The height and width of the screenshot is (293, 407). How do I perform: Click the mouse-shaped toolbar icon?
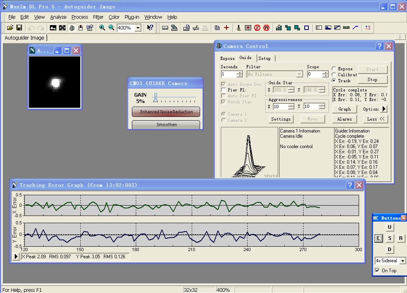click(81, 28)
